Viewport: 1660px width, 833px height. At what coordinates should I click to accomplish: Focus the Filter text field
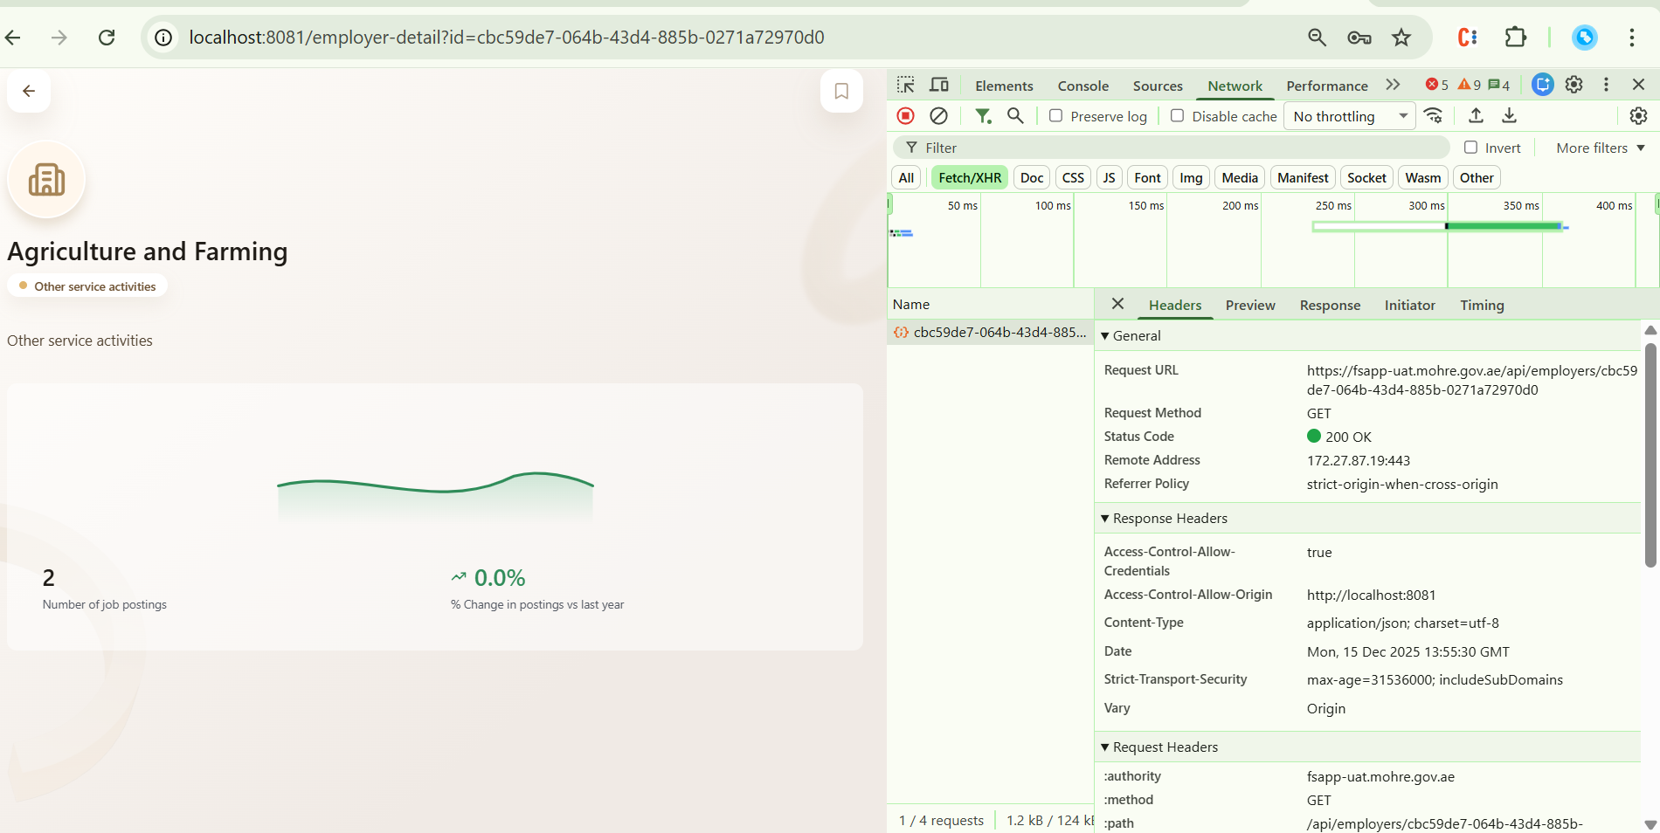click(1171, 148)
